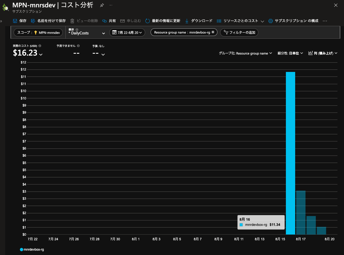Click 申し込む mail item
The width and height of the screenshot is (344, 255).
coord(130,21)
